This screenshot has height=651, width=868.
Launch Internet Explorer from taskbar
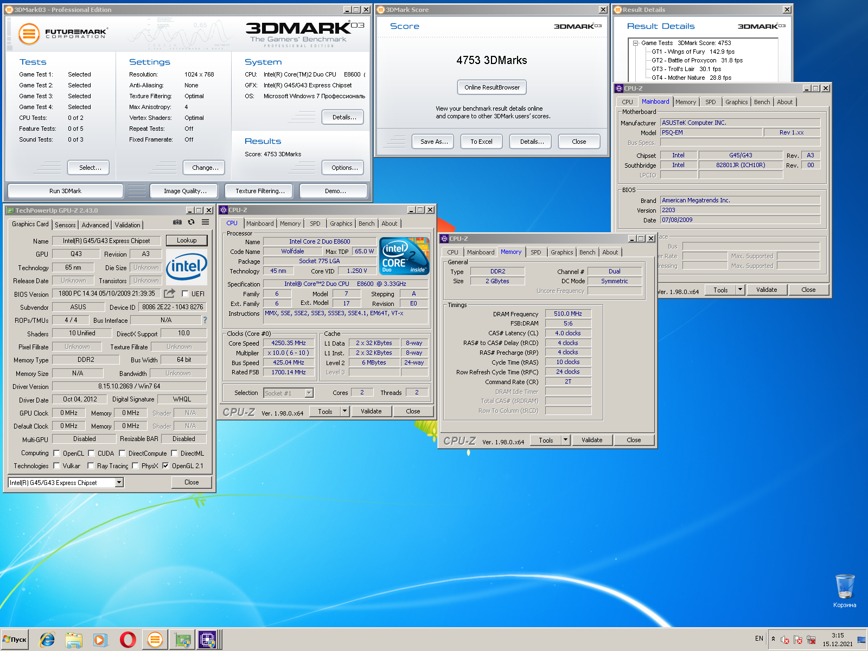[x=47, y=640]
